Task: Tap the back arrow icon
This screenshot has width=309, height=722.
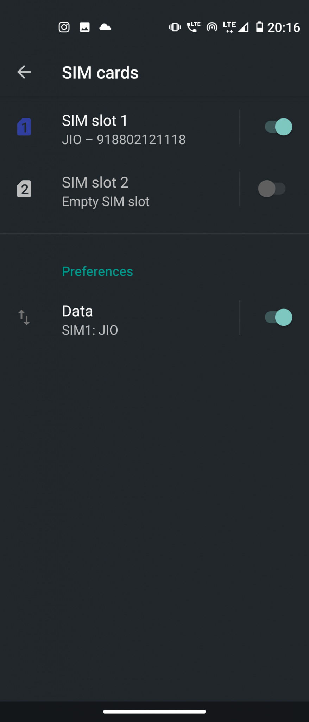Action: pos(24,72)
